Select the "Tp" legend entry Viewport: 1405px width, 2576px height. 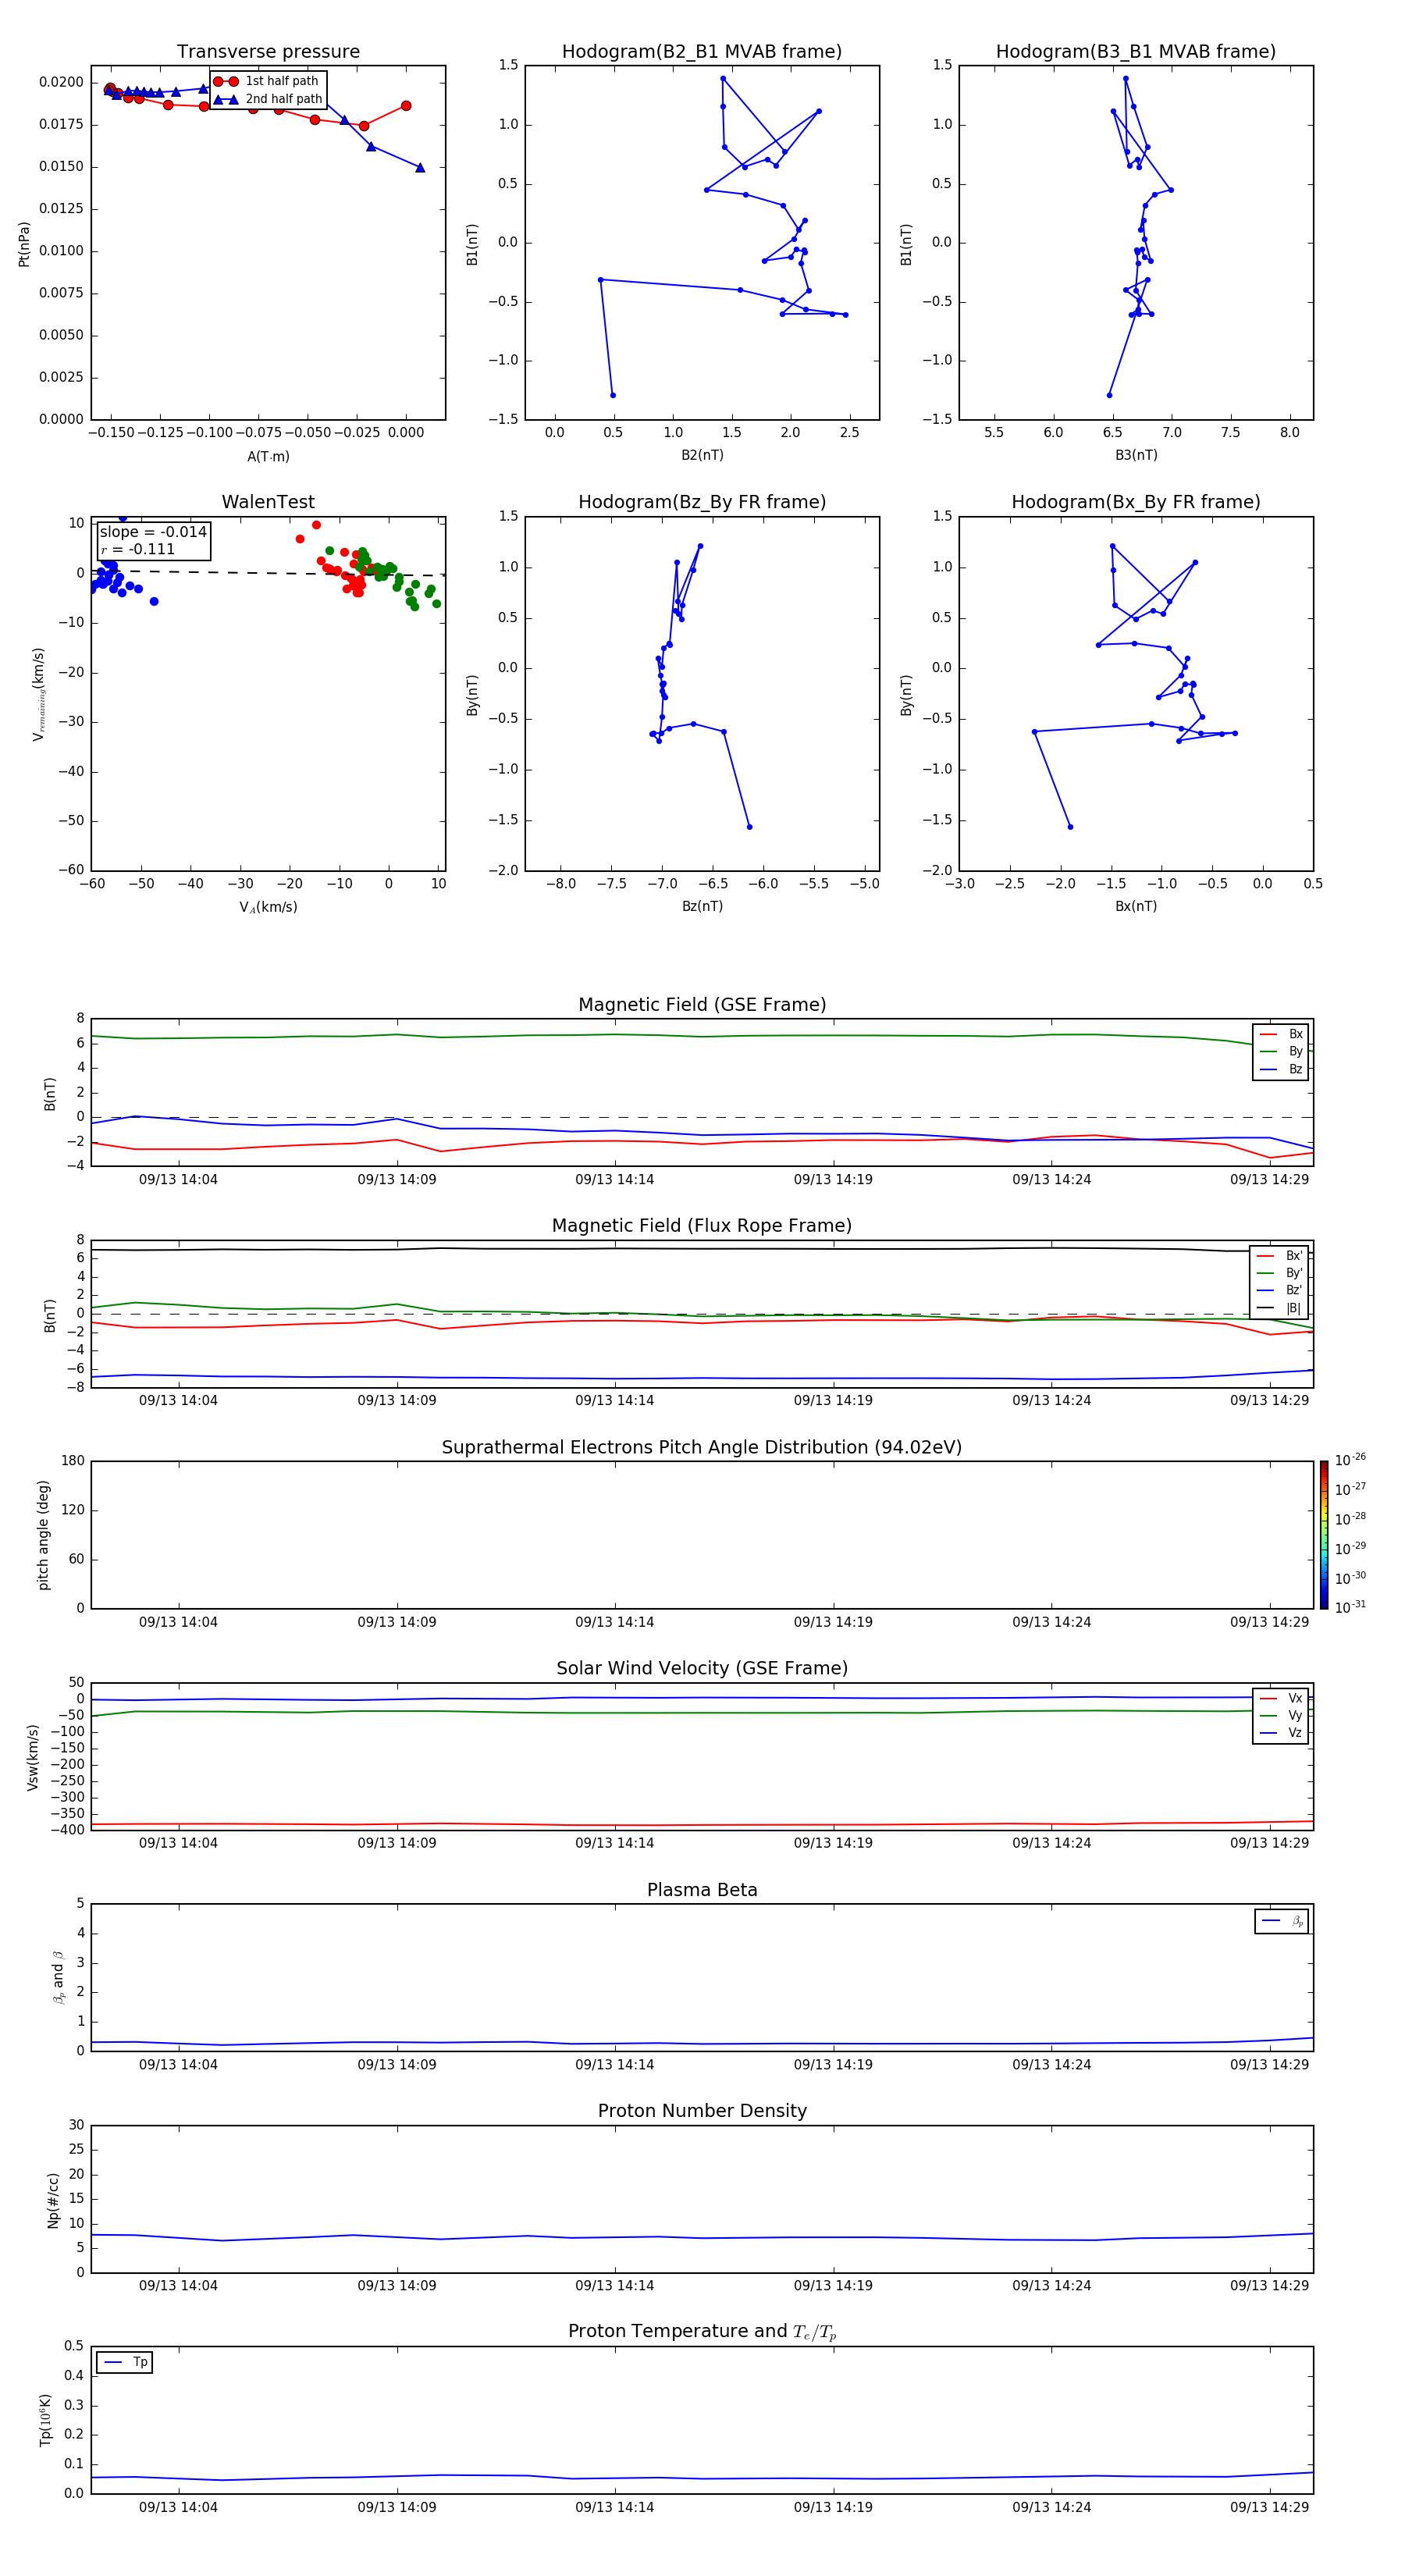point(125,2362)
